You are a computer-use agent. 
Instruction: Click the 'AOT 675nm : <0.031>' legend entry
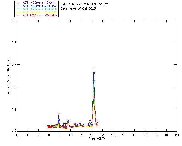point(36,9)
